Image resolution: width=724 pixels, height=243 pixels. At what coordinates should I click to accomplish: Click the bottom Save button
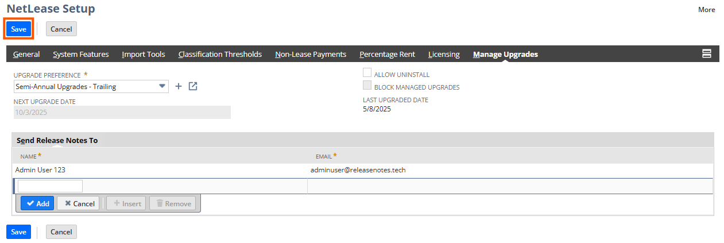coord(19,232)
